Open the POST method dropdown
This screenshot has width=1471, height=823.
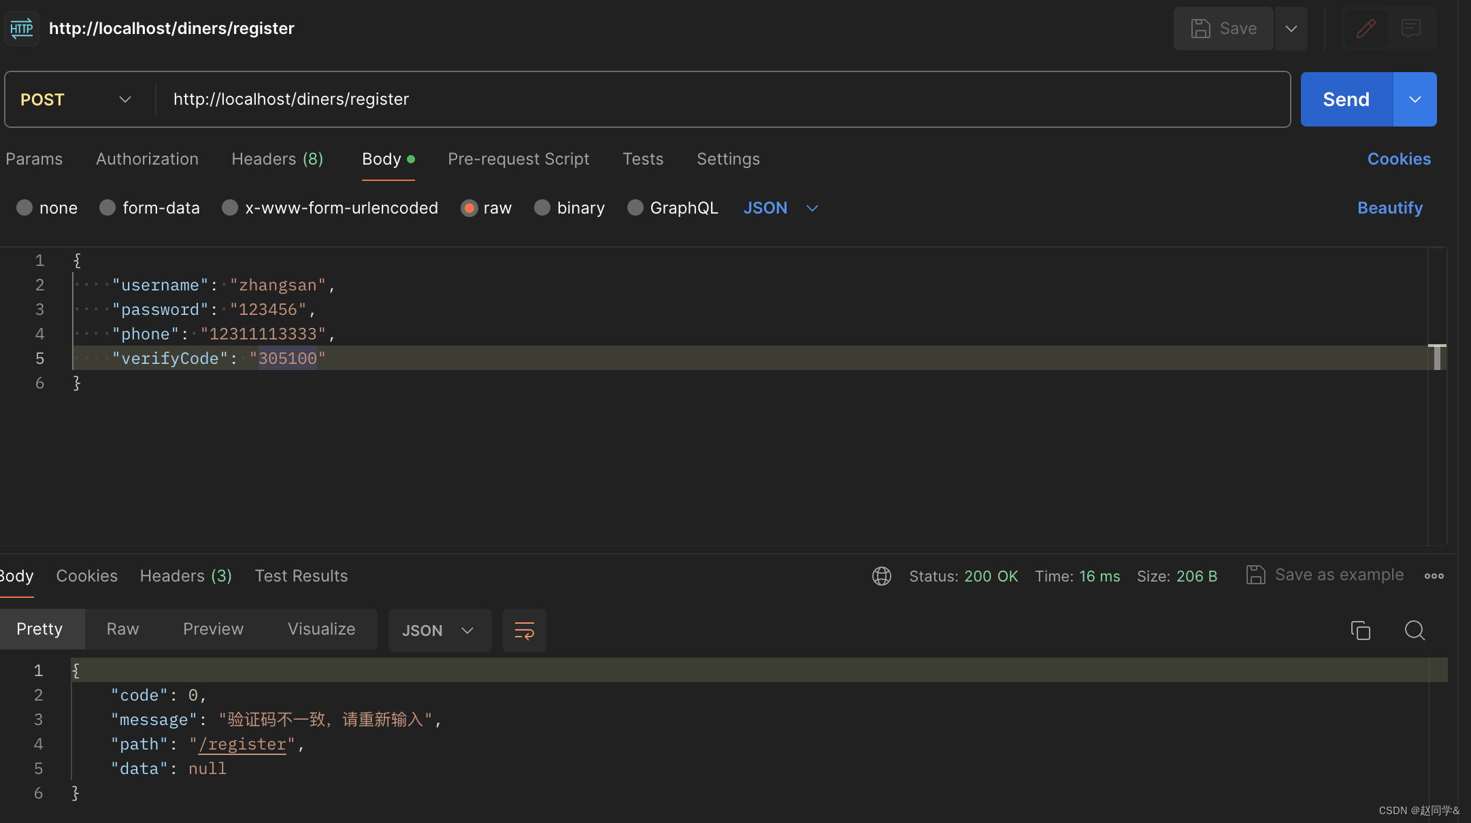tap(76, 99)
